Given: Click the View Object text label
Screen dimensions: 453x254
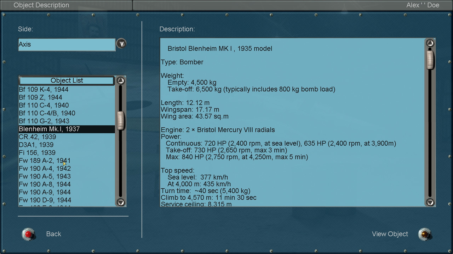Looking at the screenshot, I should point(390,234).
